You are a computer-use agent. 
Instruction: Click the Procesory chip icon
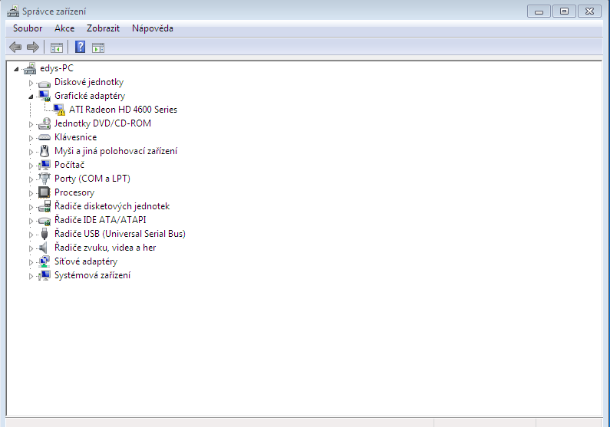tap(44, 192)
